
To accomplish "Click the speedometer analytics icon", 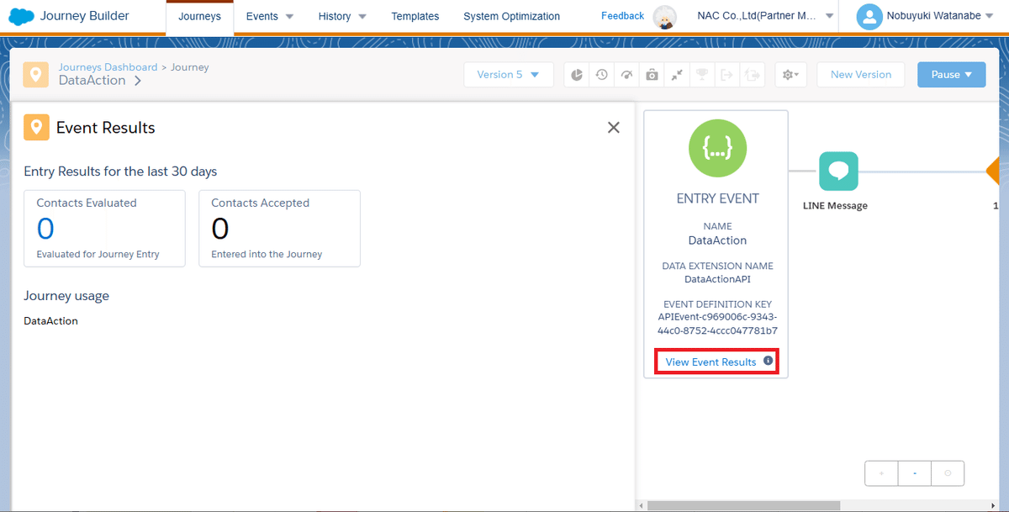I will 626,75.
